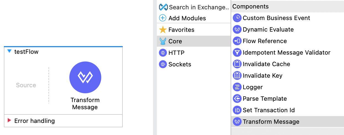344x135 pixels.
Task: Click the Sockets module icon
Action: click(163, 64)
